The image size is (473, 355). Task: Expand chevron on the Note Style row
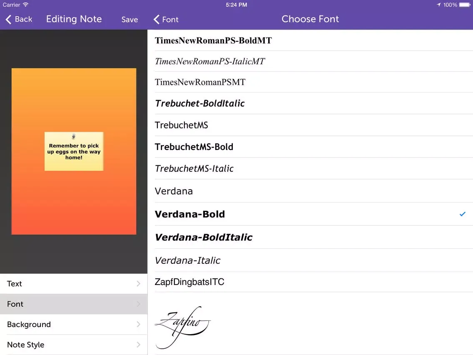click(x=139, y=345)
